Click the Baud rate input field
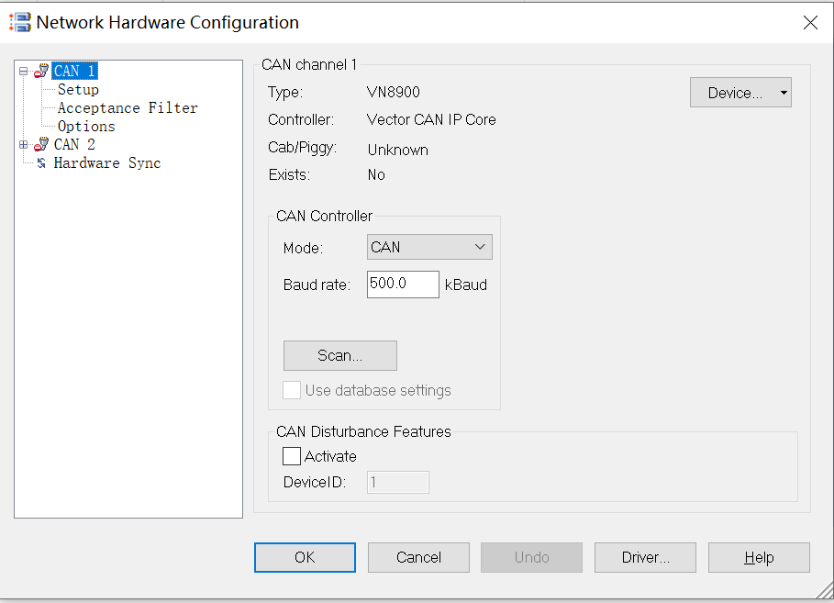This screenshot has height=603, width=834. pos(403,285)
